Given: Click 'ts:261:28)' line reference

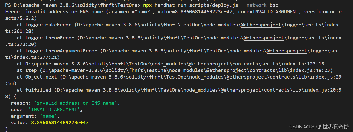Looking at the screenshot, I should pyautogui.click(x=20, y=31).
